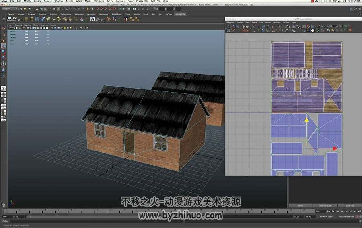Open Polygons menu in UV Texture Editor
362x228 pixels.
[x=230, y=23]
